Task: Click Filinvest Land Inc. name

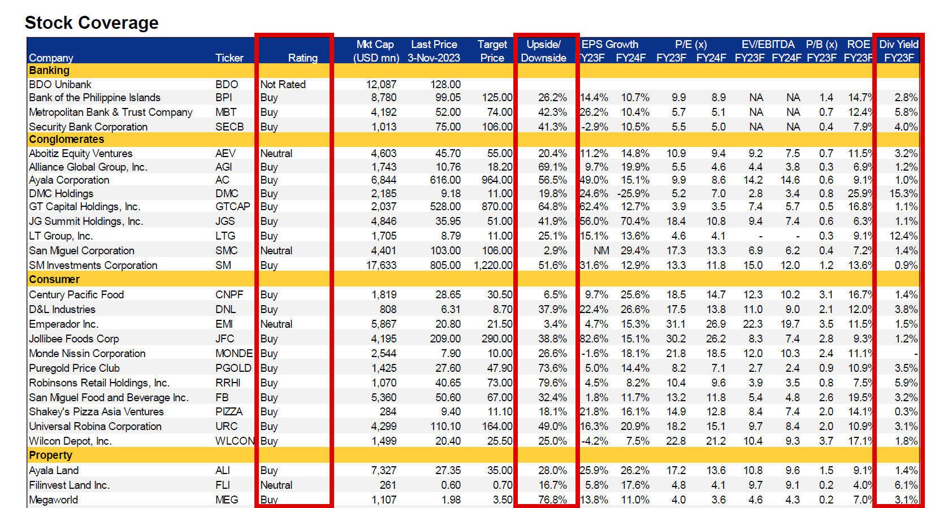Action: (69, 485)
